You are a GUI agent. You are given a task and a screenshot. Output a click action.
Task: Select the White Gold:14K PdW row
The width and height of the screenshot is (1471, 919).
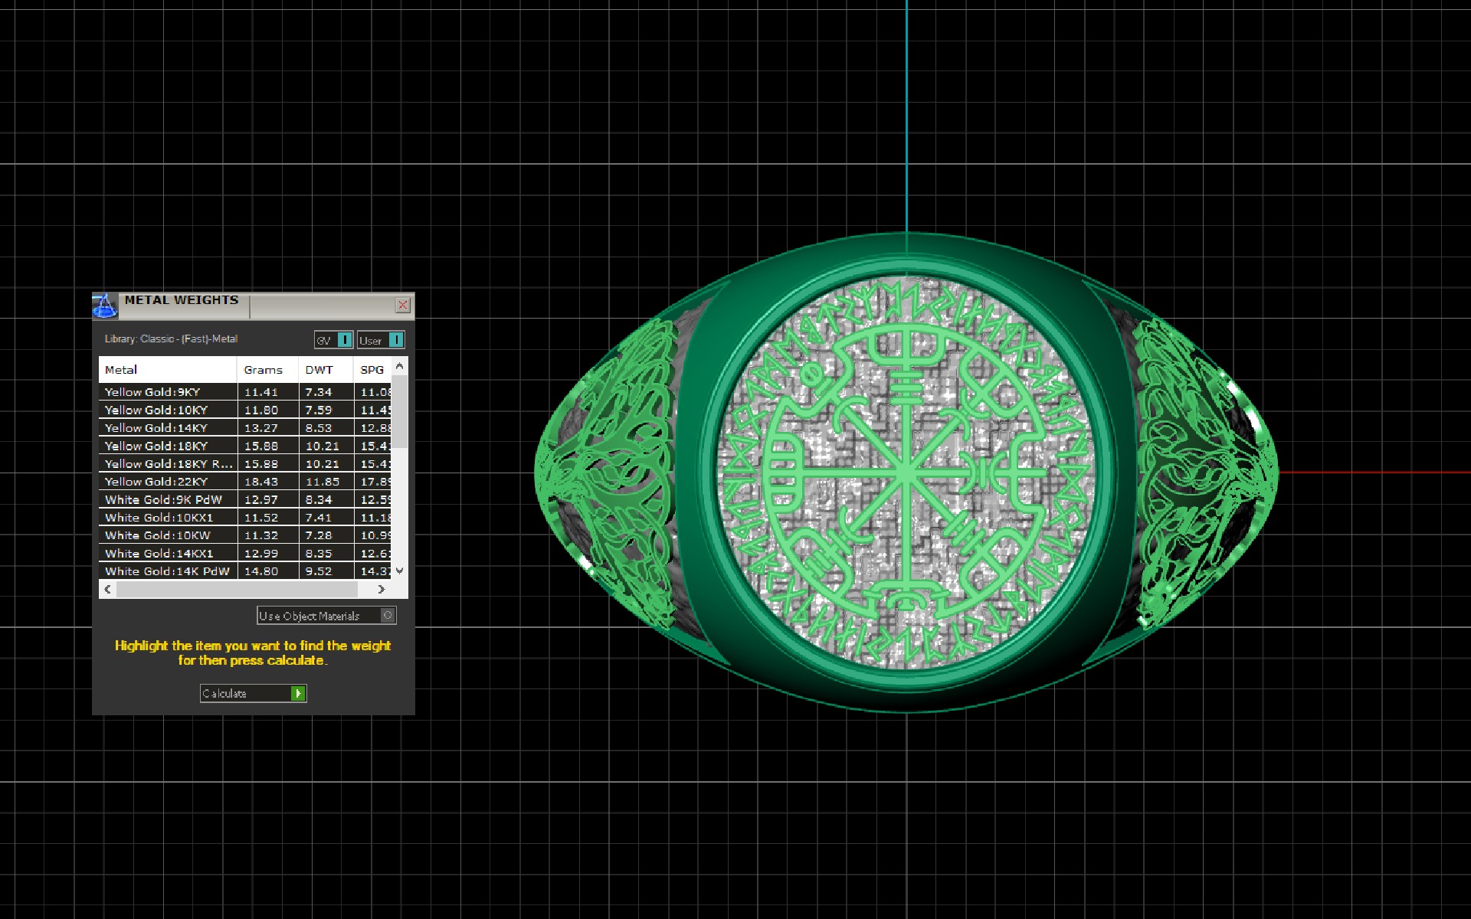pyautogui.click(x=167, y=571)
